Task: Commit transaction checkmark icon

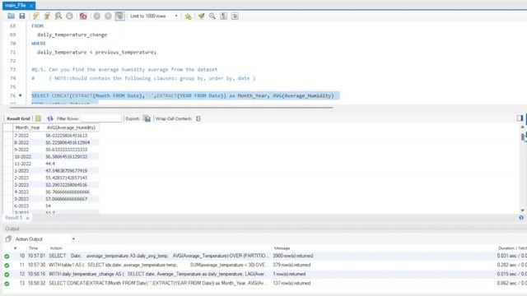Action: tap(97, 16)
